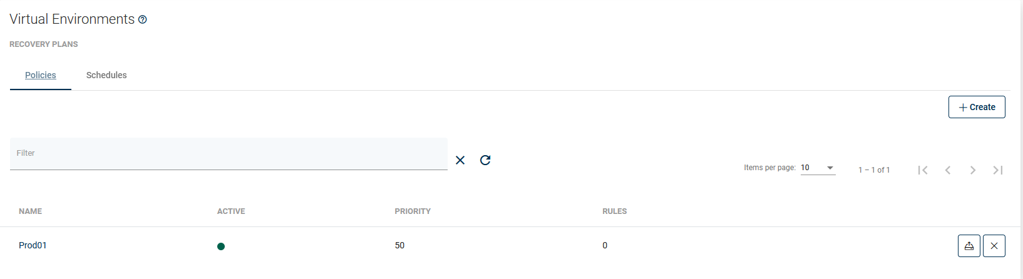Switch to the Policies tab
Viewport: 1023px width, 279px height.
41,75
